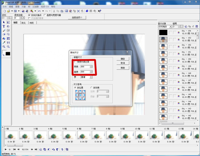Select the eraser tool

click(4, 34)
